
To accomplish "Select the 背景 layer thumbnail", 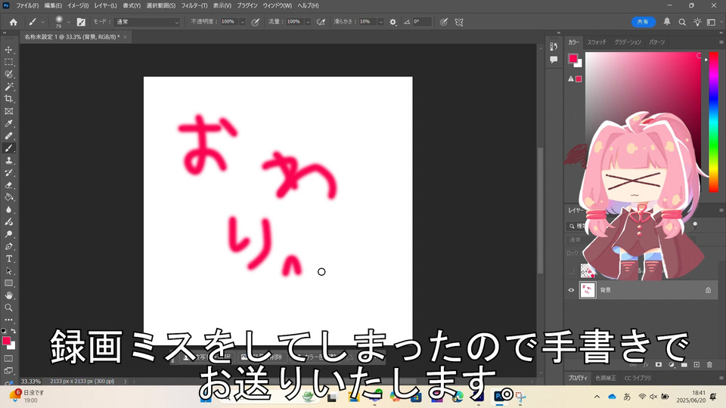I will 588,290.
